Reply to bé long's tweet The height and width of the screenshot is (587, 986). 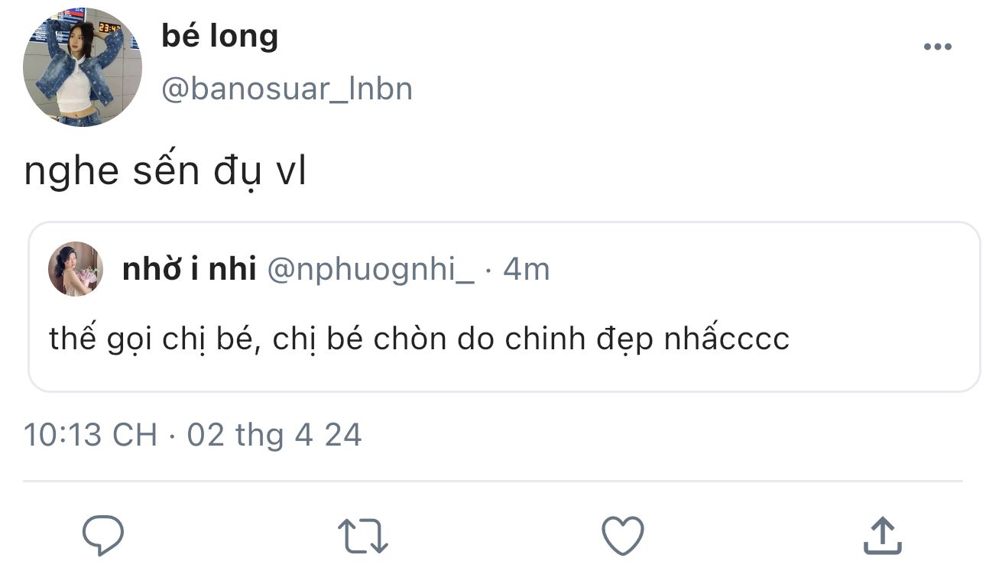tap(103, 535)
